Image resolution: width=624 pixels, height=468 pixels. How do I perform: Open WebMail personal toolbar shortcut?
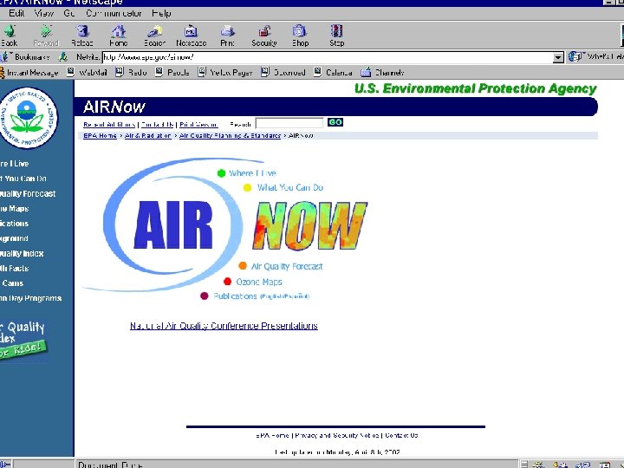pyautogui.click(x=88, y=73)
